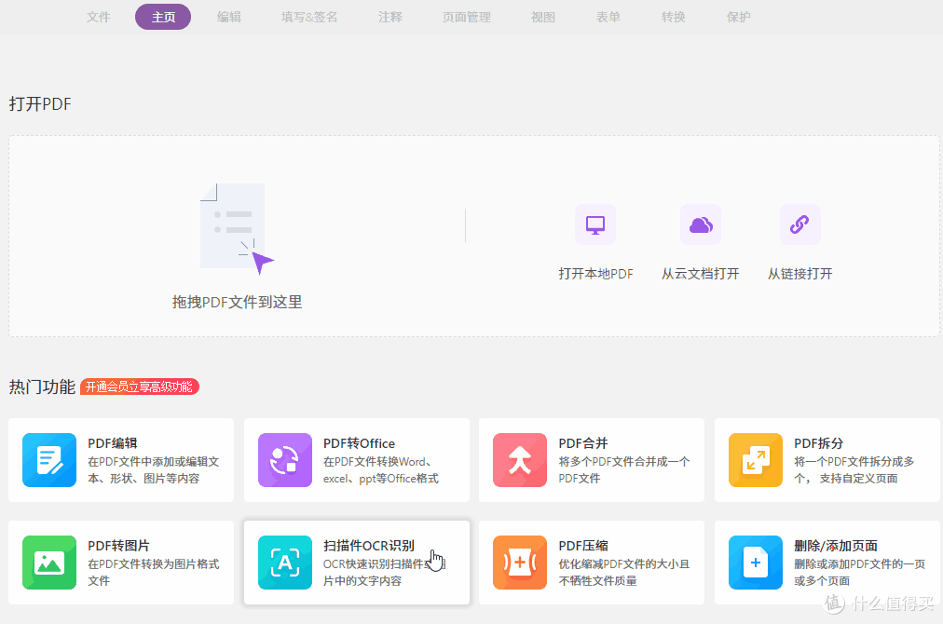Switch to the 视图 tab

tap(542, 17)
